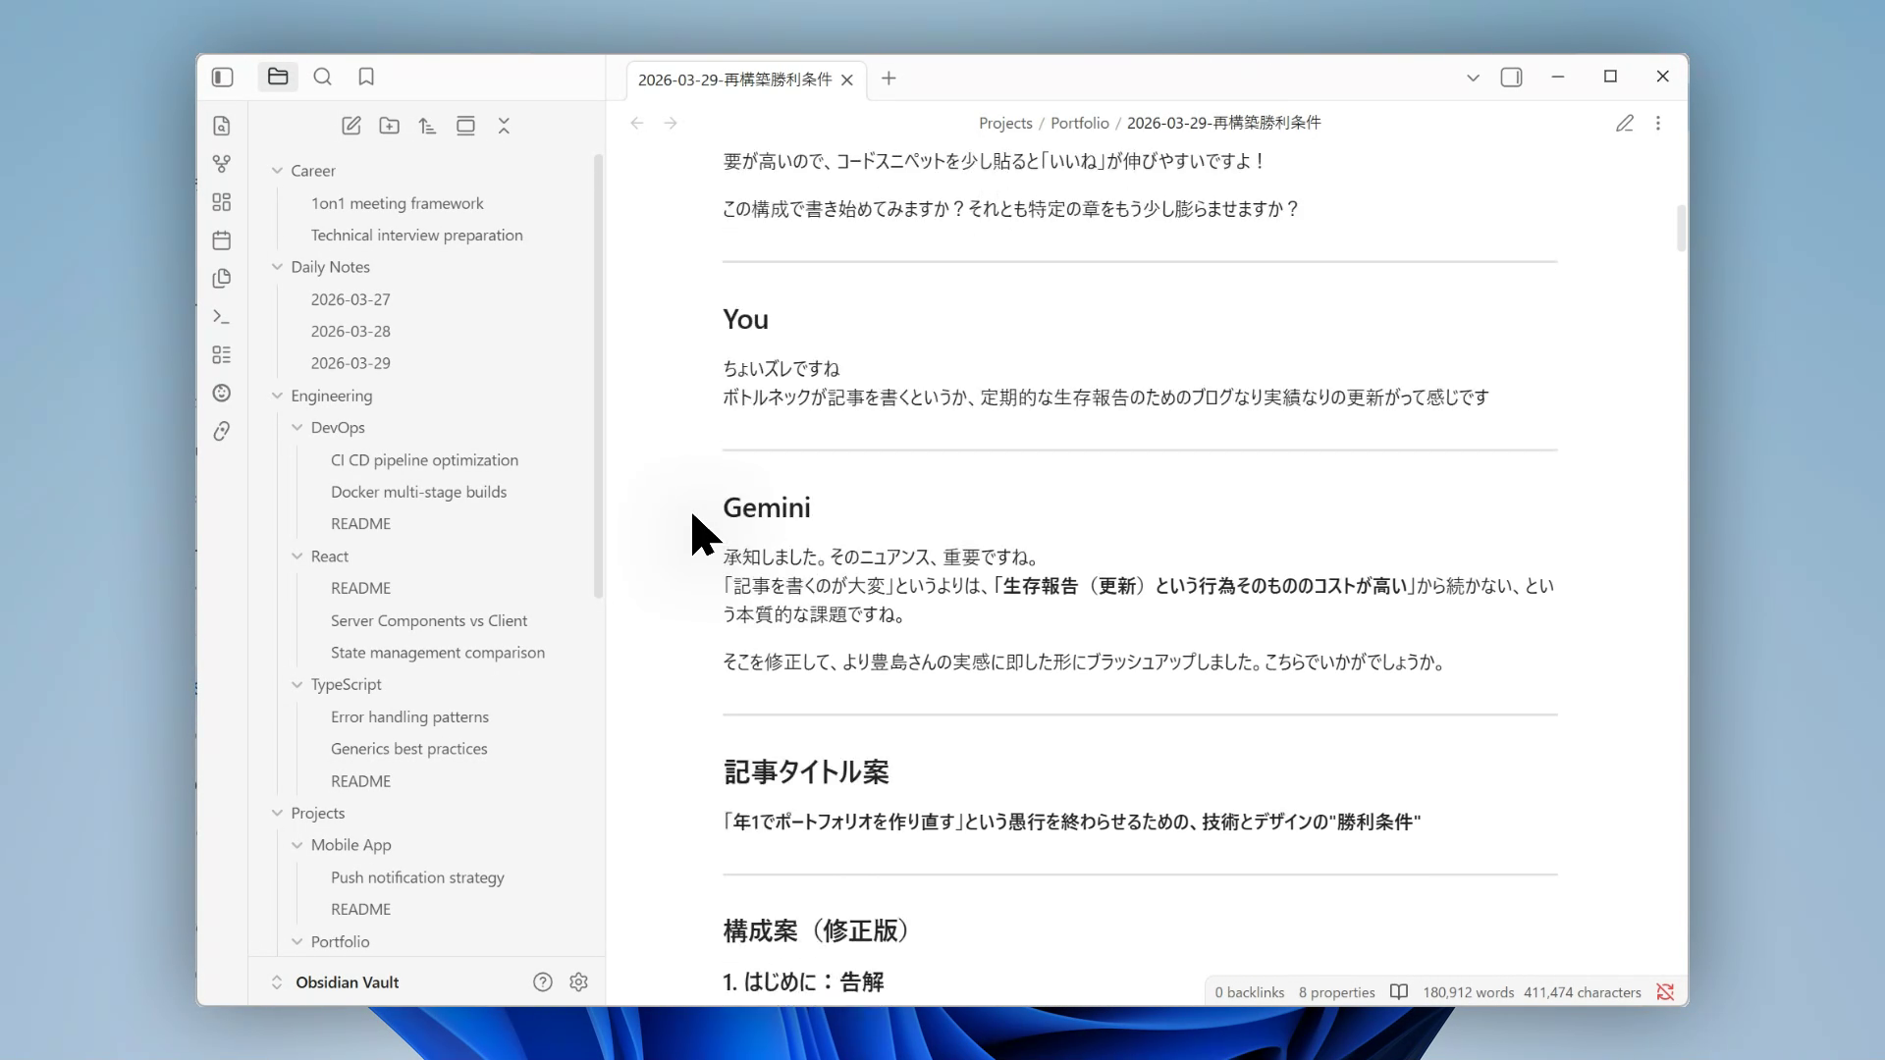Change sort order icon
This screenshot has width=1885, height=1060.
tap(427, 126)
